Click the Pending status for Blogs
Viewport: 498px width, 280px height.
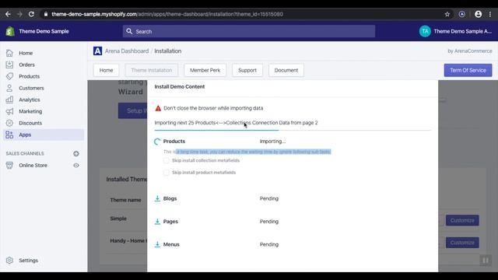coord(269,198)
